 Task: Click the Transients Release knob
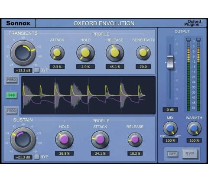pyautogui.click(x=115, y=53)
